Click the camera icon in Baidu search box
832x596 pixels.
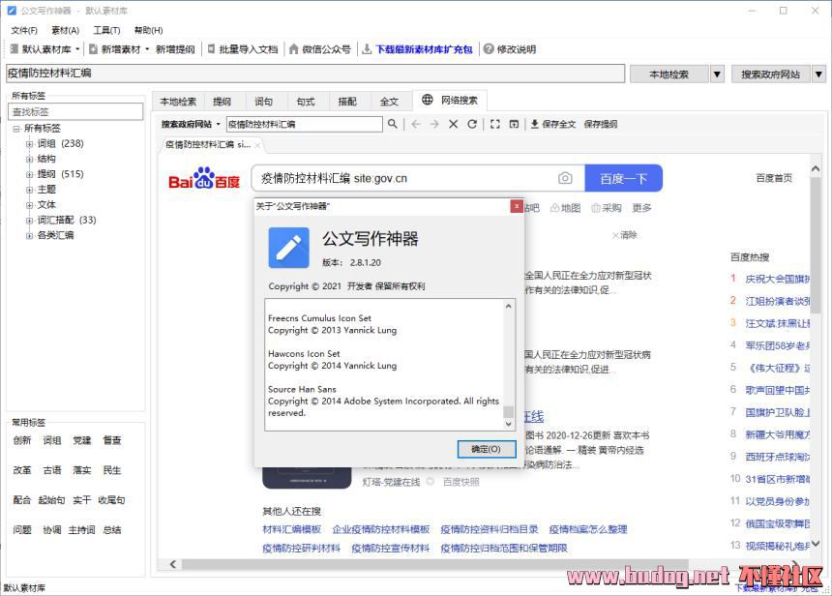[565, 178]
